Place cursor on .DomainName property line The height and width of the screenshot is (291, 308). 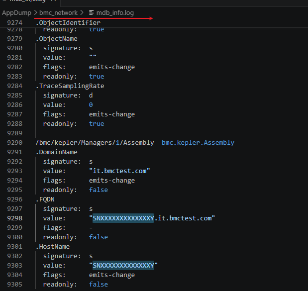(x=56, y=152)
